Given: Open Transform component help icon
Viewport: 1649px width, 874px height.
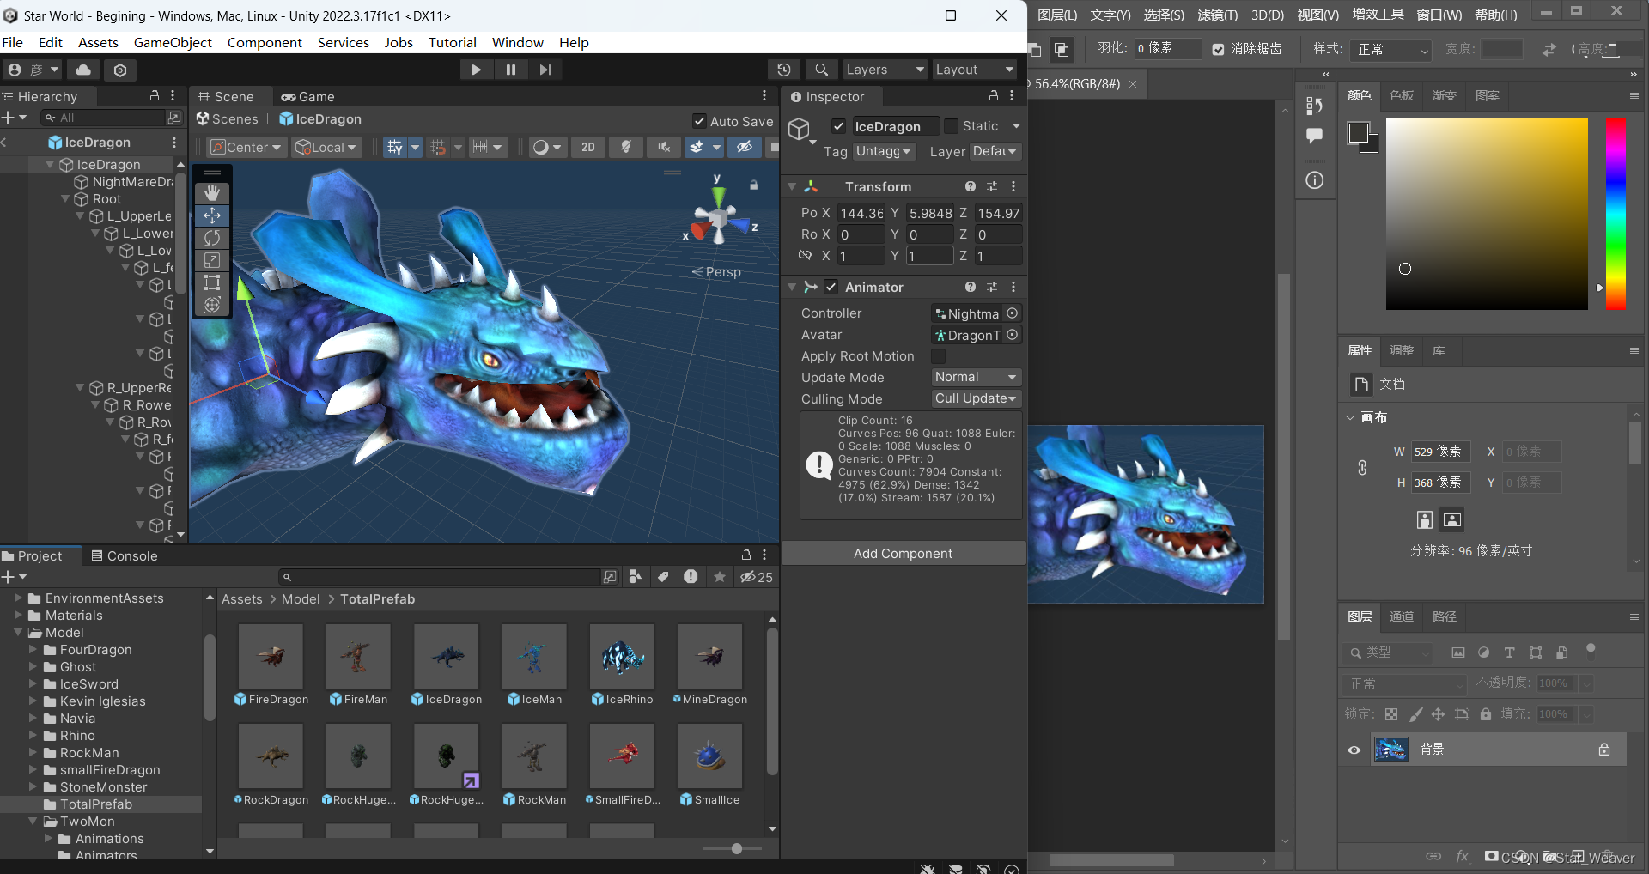Looking at the screenshot, I should tap(970, 186).
